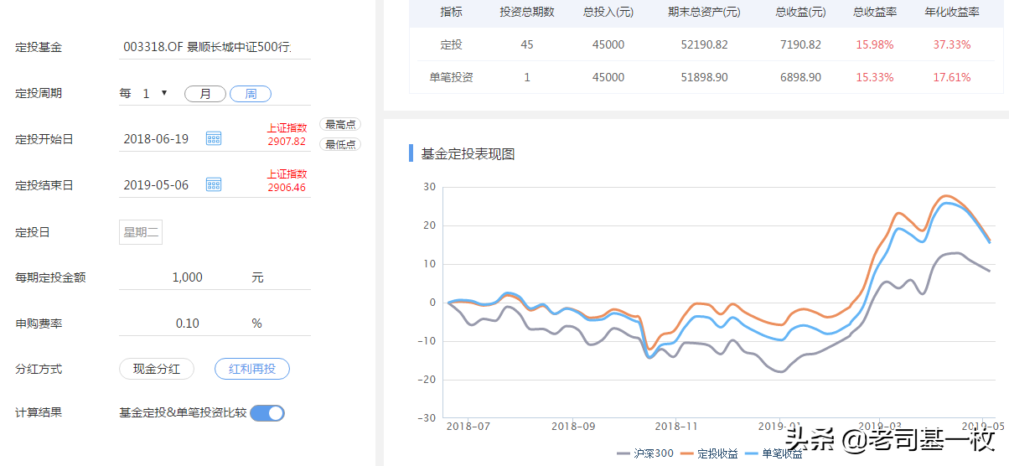Viewport: 1009px width, 466px height.
Task: Click the 最高点 button
Action: [340, 124]
